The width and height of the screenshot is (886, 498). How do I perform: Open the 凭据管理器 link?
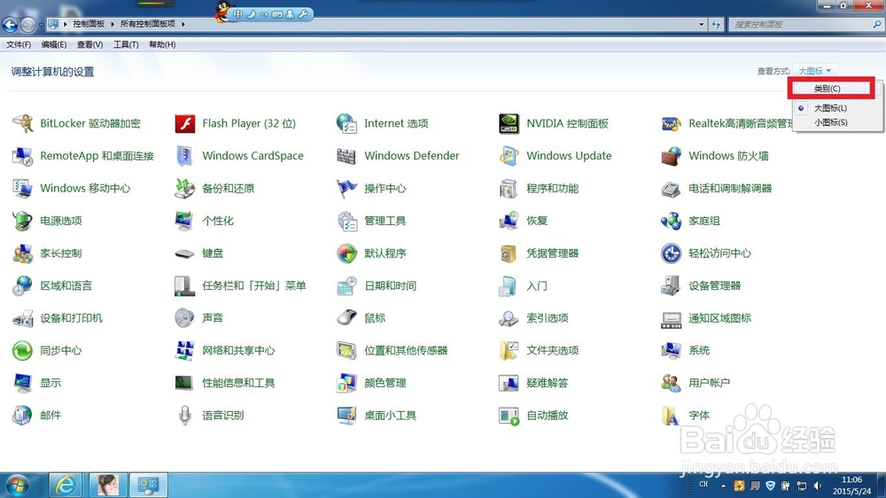[x=553, y=253]
